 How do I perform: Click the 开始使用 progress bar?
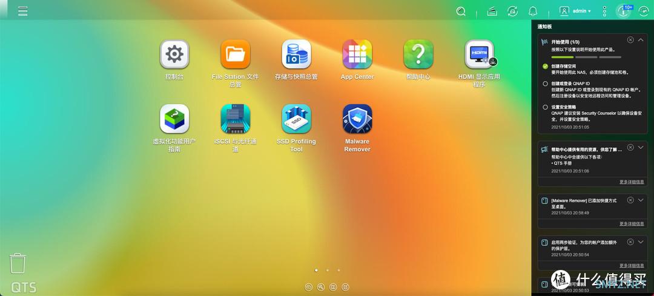point(586,57)
